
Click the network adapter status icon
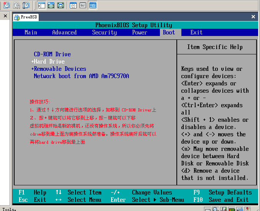click(x=232, y=209)
